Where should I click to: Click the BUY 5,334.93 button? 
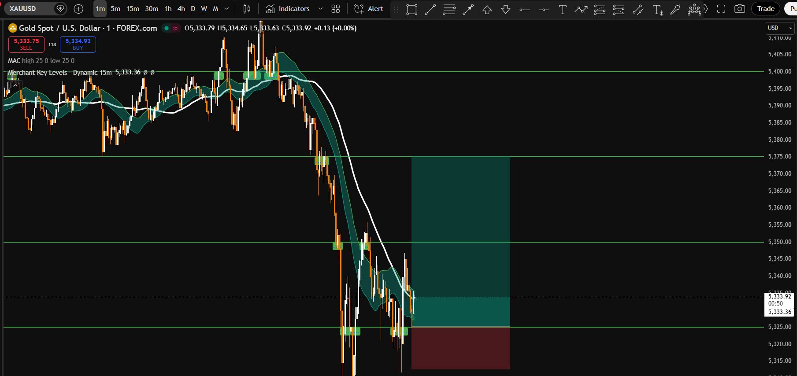(78, 44)
